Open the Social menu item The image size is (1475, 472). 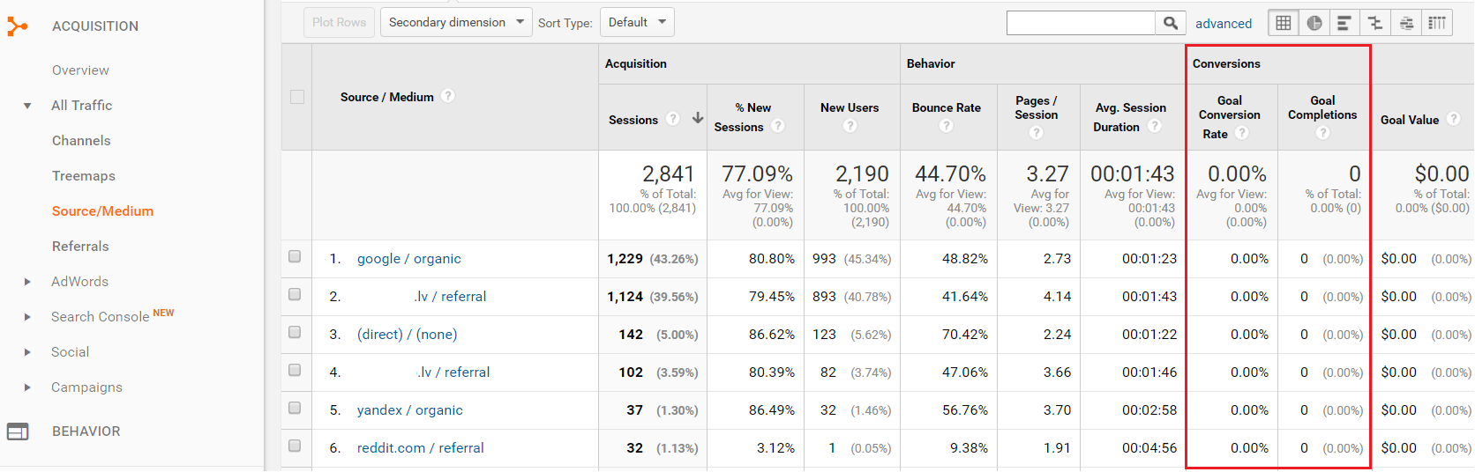point(71,352)
